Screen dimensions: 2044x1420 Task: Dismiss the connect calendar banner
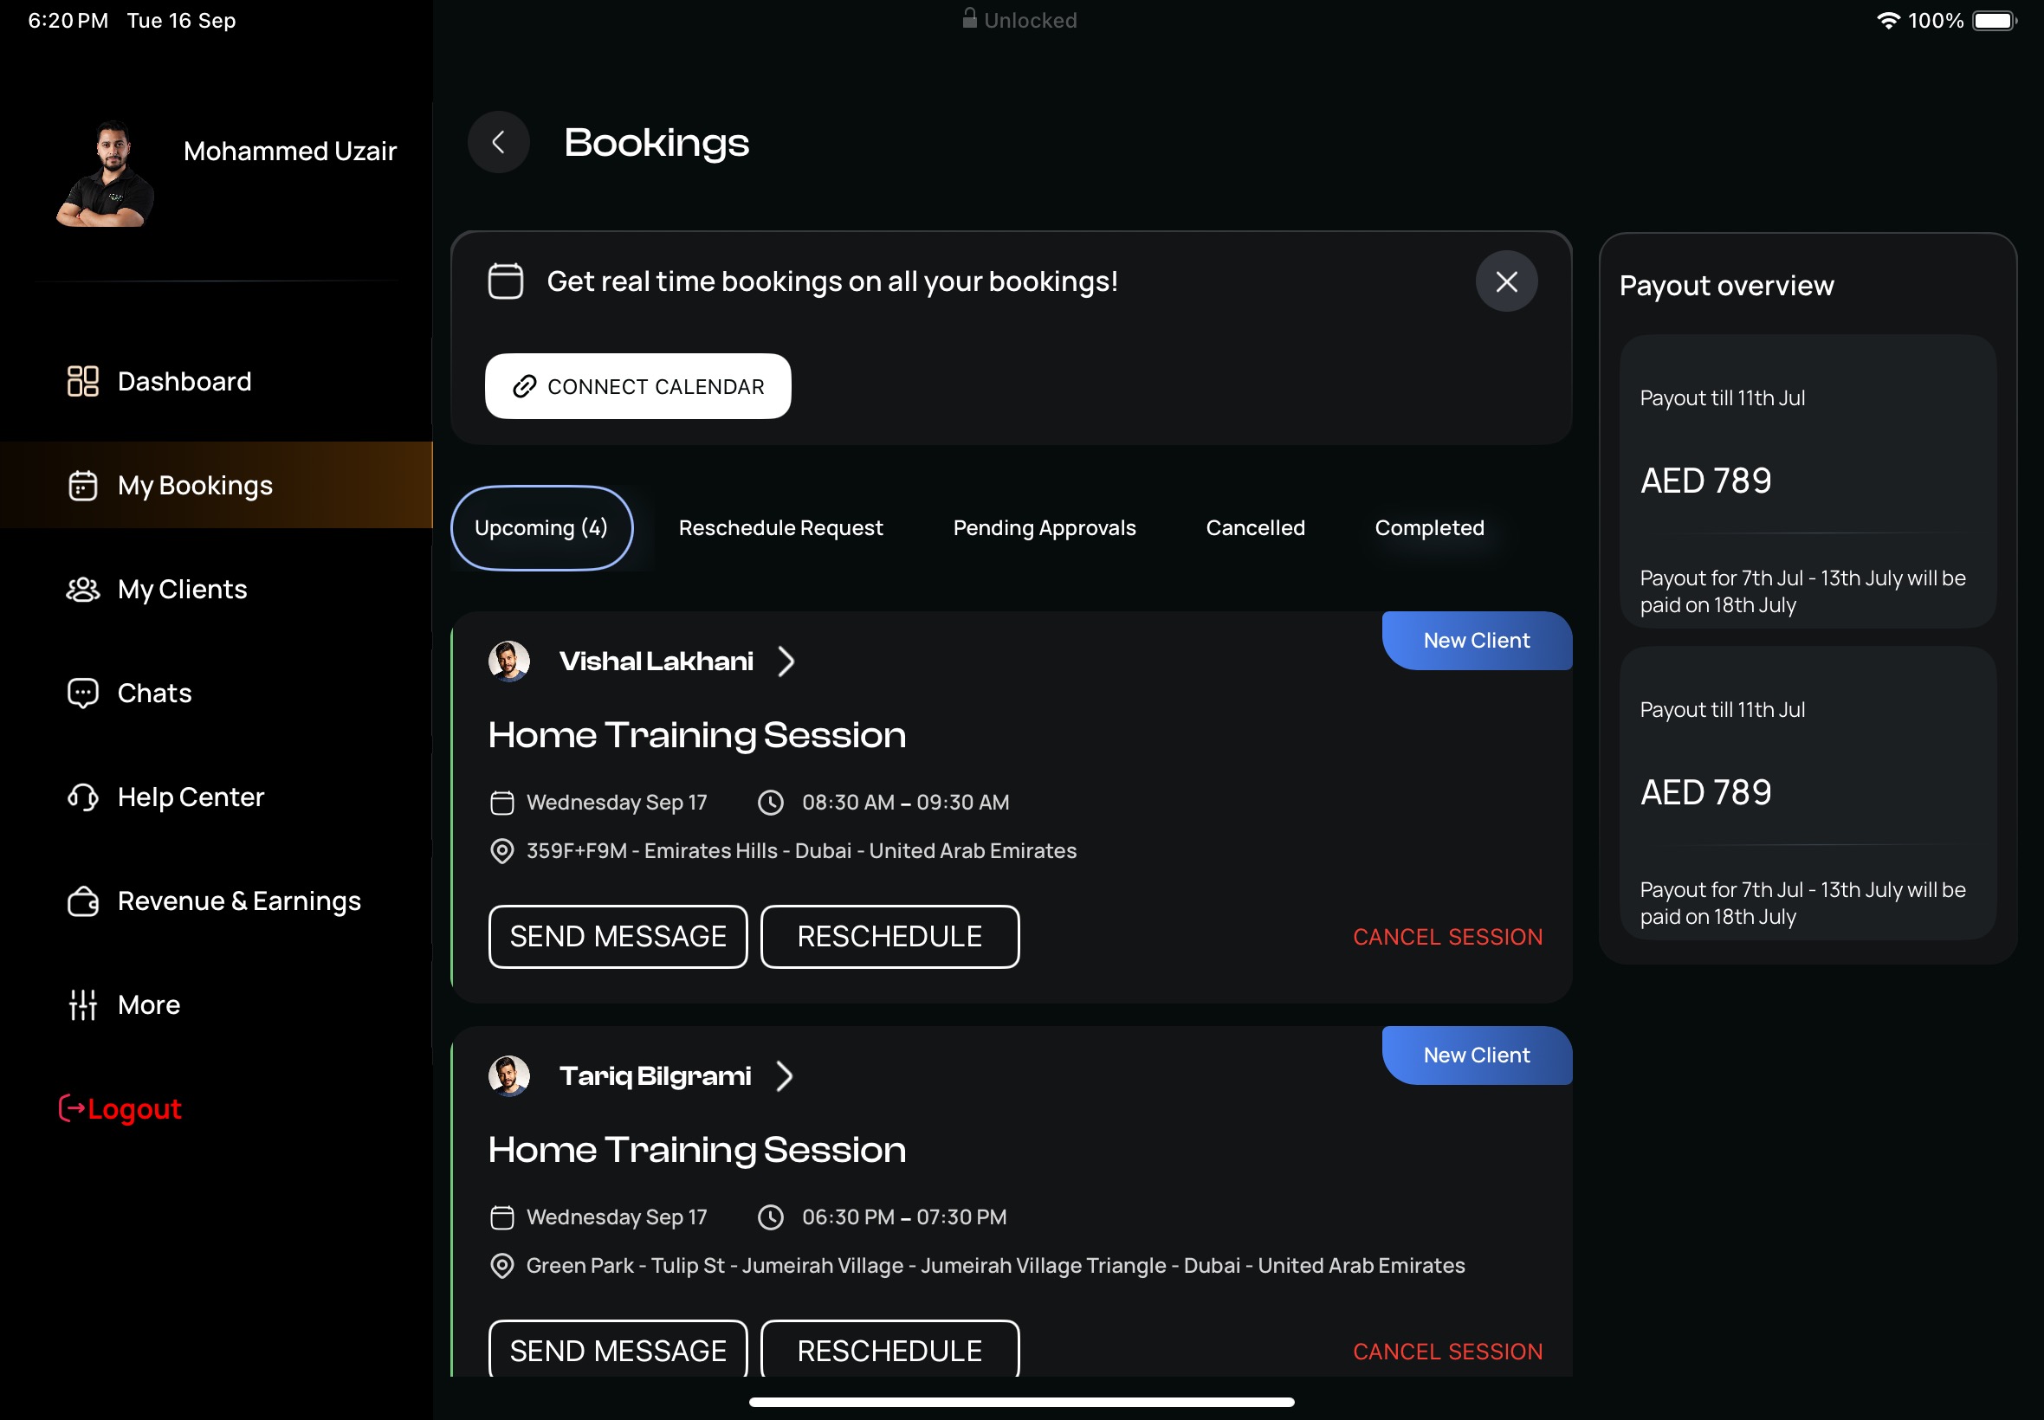coord(1505,281)
